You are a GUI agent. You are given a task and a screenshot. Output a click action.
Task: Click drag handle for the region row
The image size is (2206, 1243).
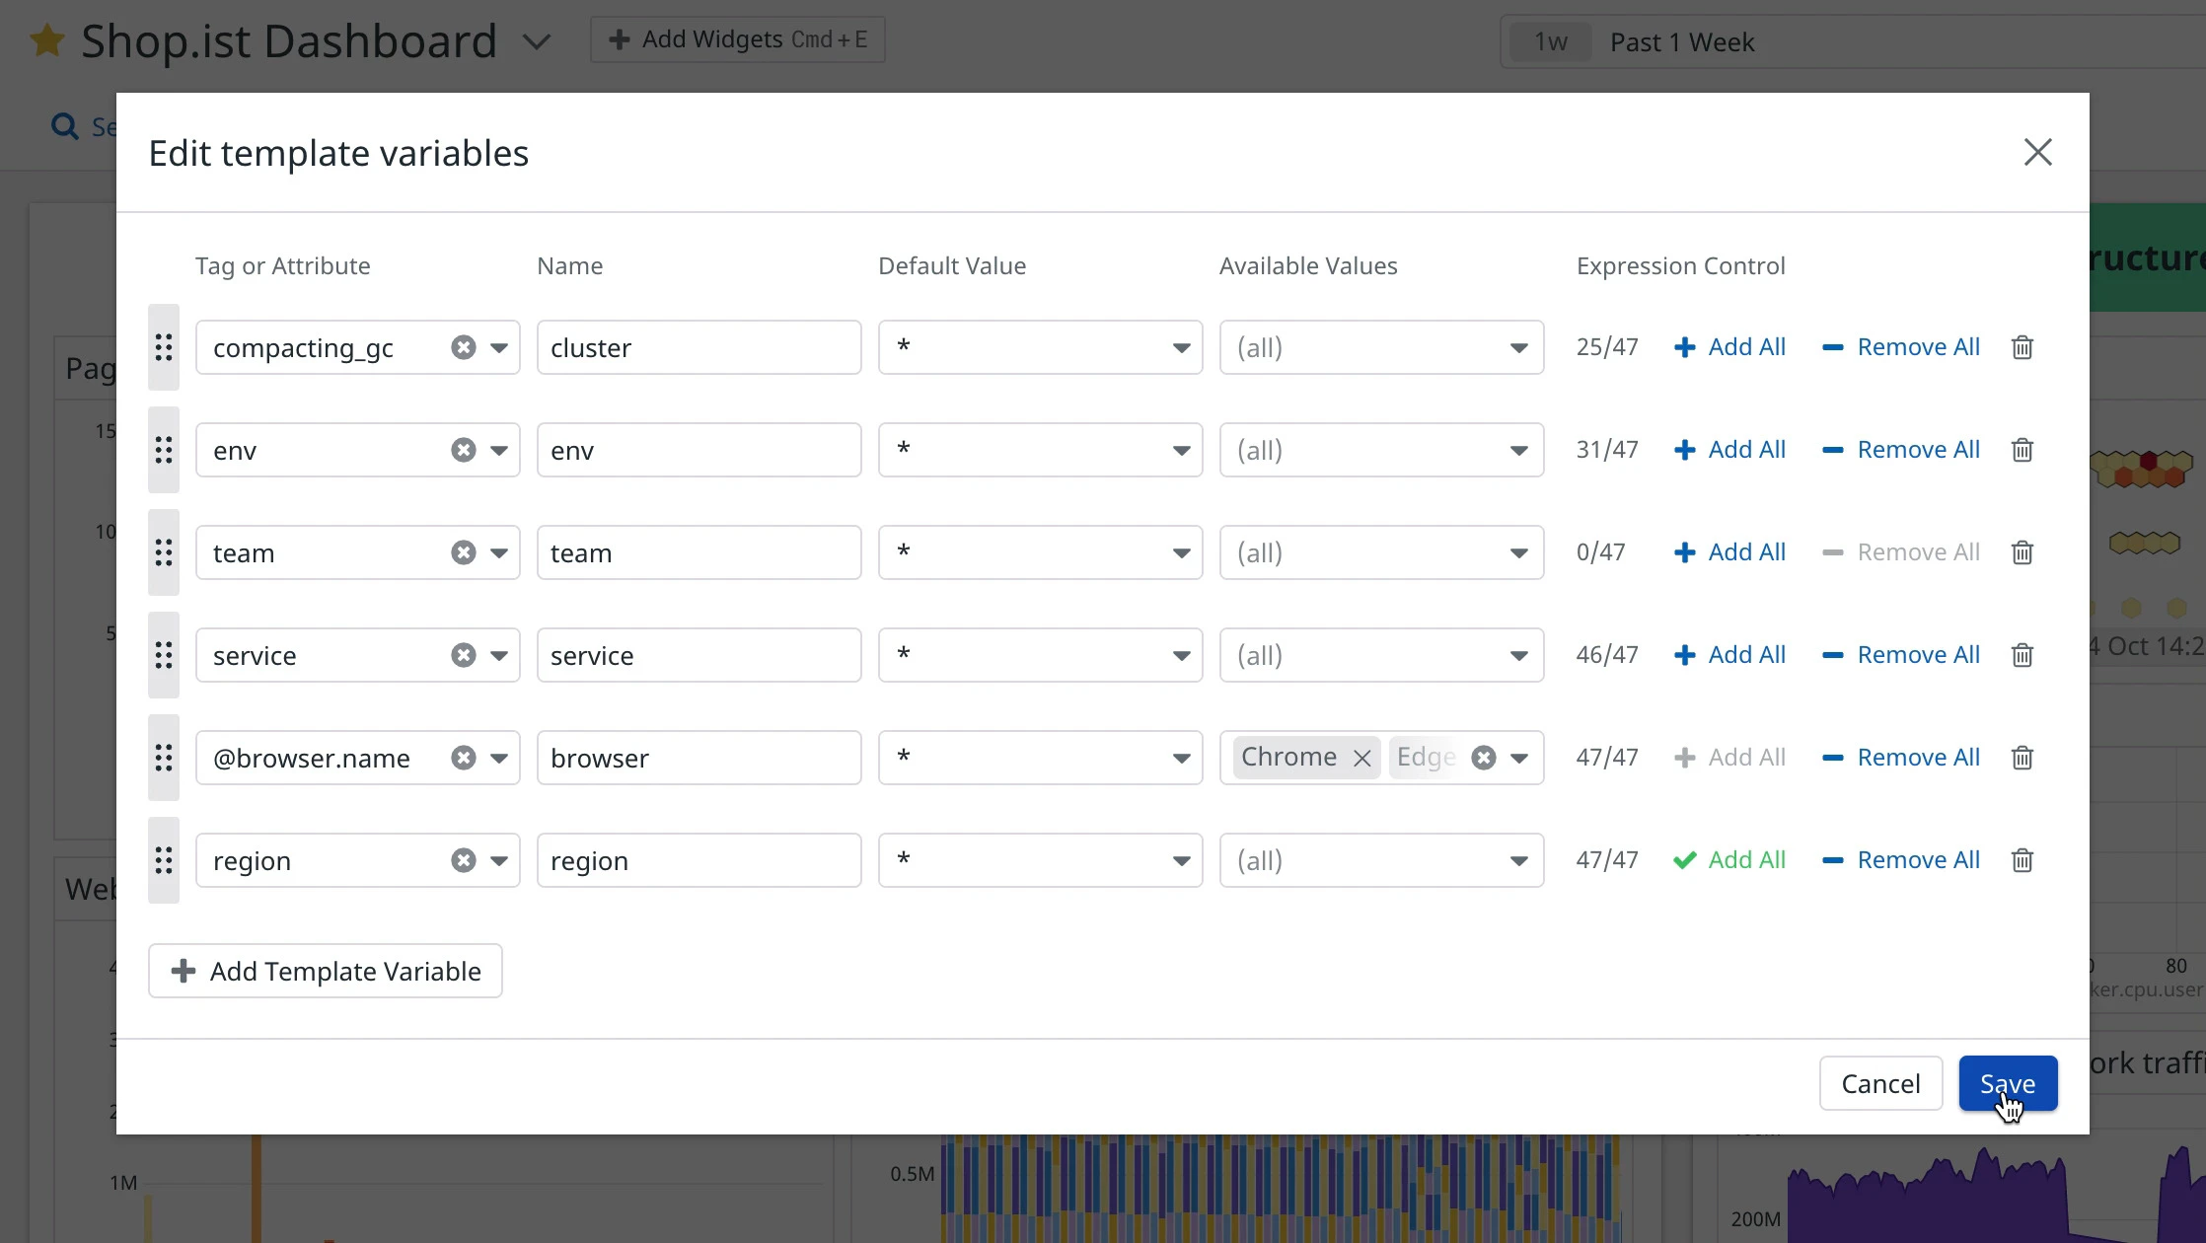tap(164, 860)
